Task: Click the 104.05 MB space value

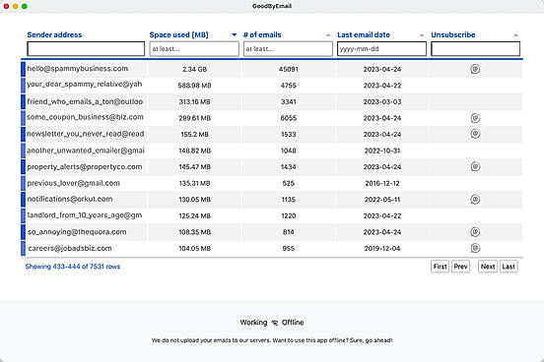Action: tap(194, 248)
